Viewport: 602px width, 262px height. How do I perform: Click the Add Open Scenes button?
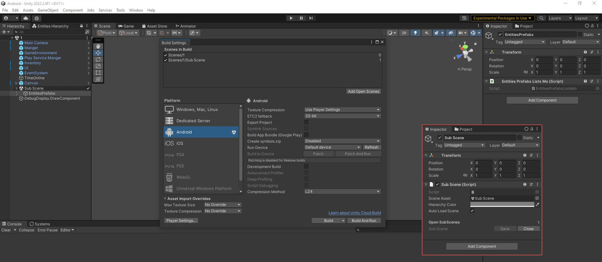(364, 91)
